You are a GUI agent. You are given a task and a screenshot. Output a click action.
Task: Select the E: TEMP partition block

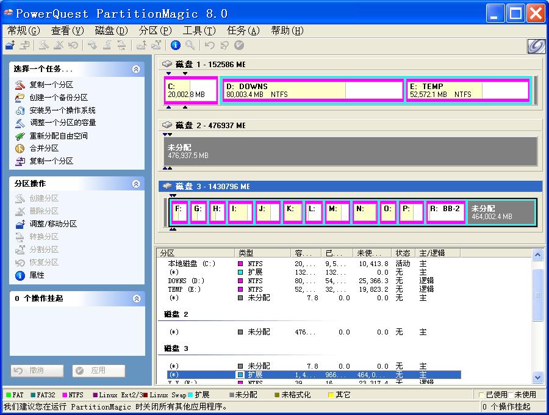(x=468, y=90)
